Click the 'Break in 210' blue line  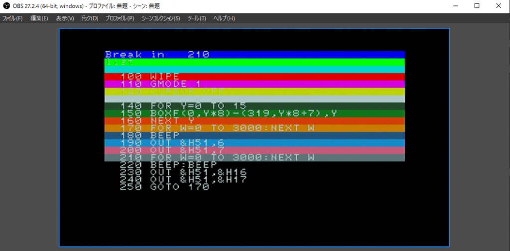point(255,55)
